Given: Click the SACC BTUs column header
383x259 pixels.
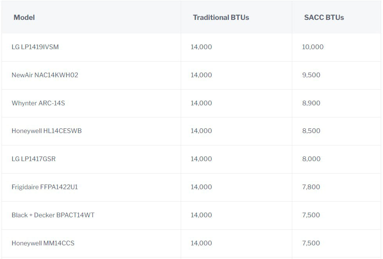Looking at the screenshot, I should (324, 18).
